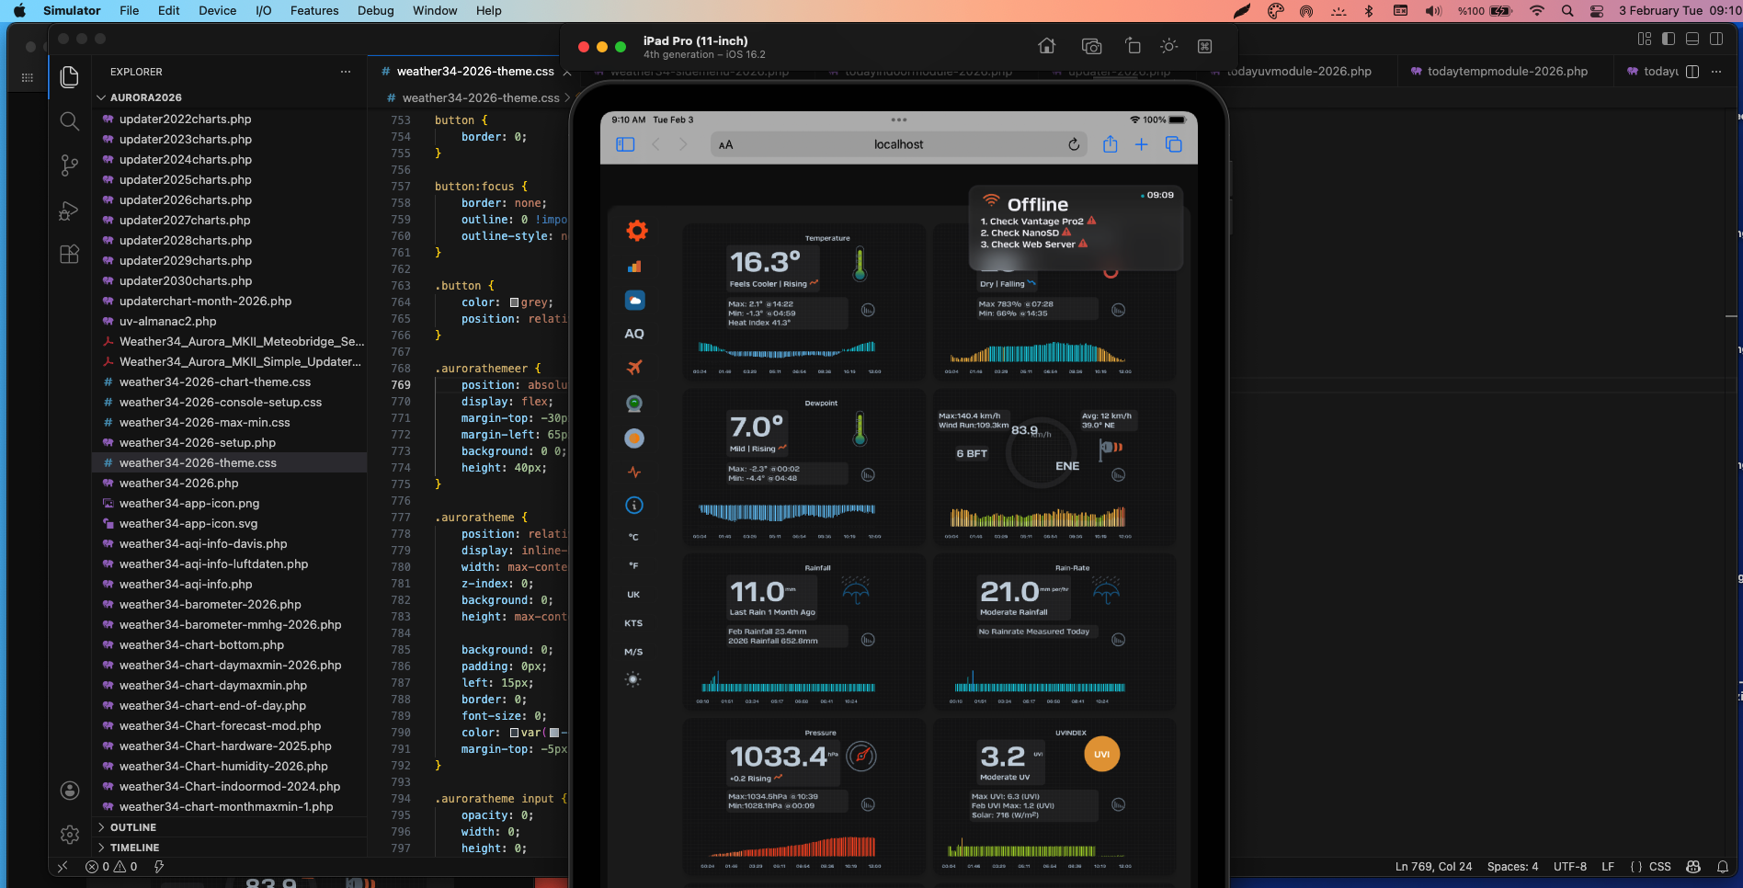Viewport: 1743px width, 888px height.
Task: Reload the localhost page in Safari
Action: click(x=1073, y=144)
